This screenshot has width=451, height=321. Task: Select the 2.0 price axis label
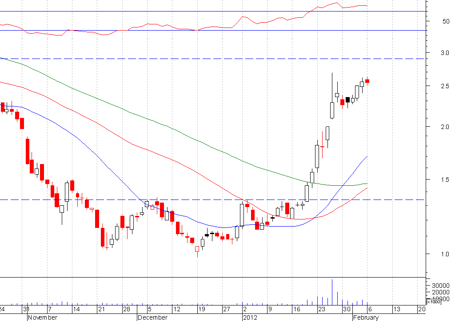click(445, 127)
